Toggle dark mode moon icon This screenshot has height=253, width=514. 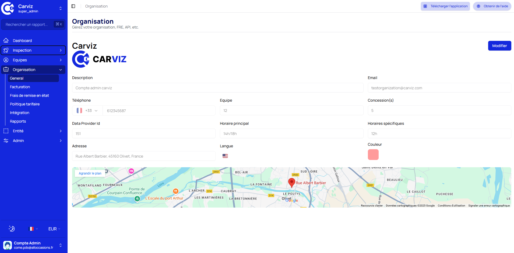click(12, 229)
